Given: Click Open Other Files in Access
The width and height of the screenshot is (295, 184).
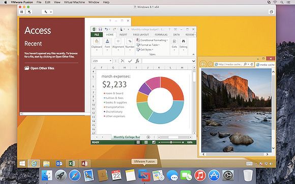Looking at the screenshot, I should [39, 68].
